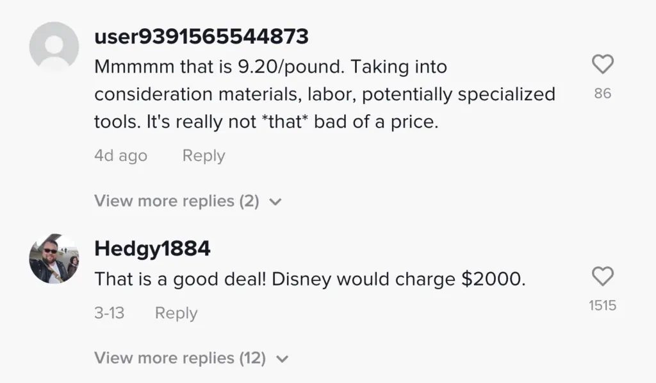Open user9391565544873's profile via username

pos(201,37)
